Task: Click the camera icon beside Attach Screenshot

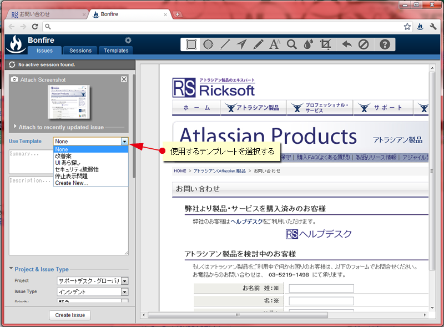Action: [14, 79]
